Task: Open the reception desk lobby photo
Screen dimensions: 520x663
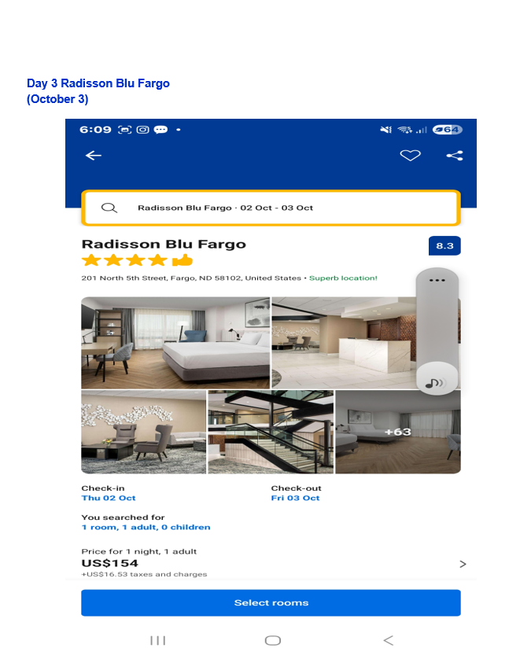Action: point(344,342)
